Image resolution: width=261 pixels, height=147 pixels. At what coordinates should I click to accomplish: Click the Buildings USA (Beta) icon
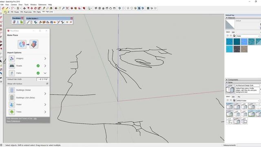12,98
